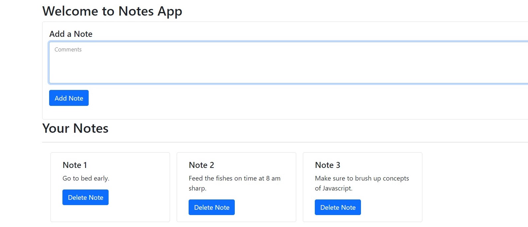
Task: Click the word 'sharp.' in Note 2
Action: (x=198, y=188)
